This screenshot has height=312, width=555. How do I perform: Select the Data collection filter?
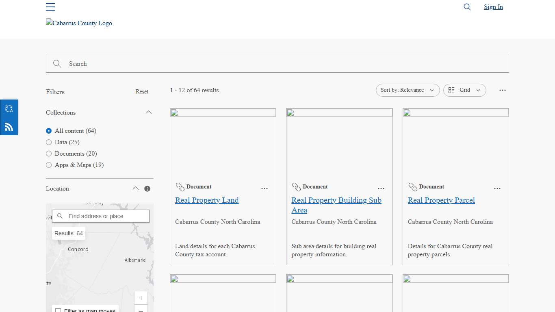49,142
